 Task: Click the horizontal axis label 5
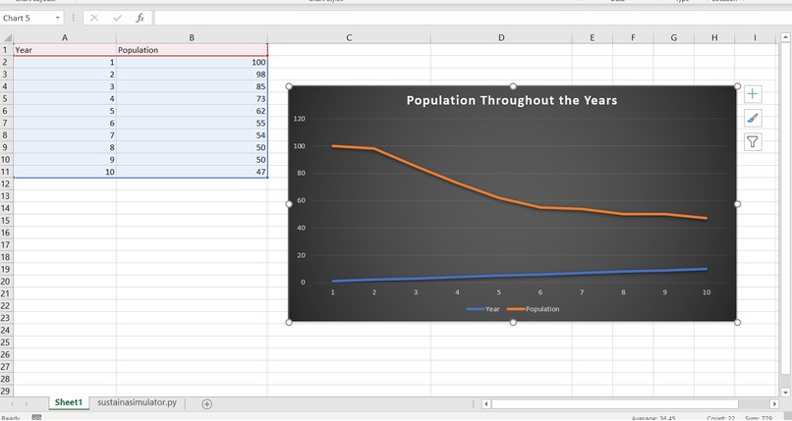coord(498,292)
